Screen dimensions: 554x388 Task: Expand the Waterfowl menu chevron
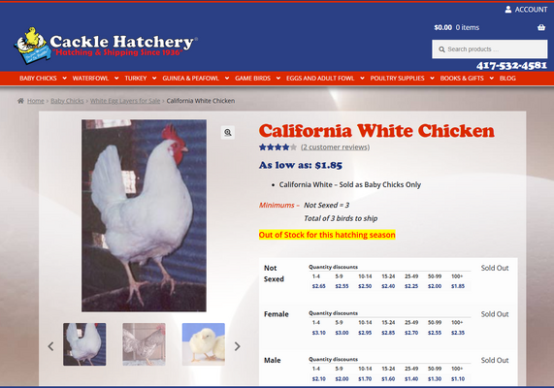point(116,79)
